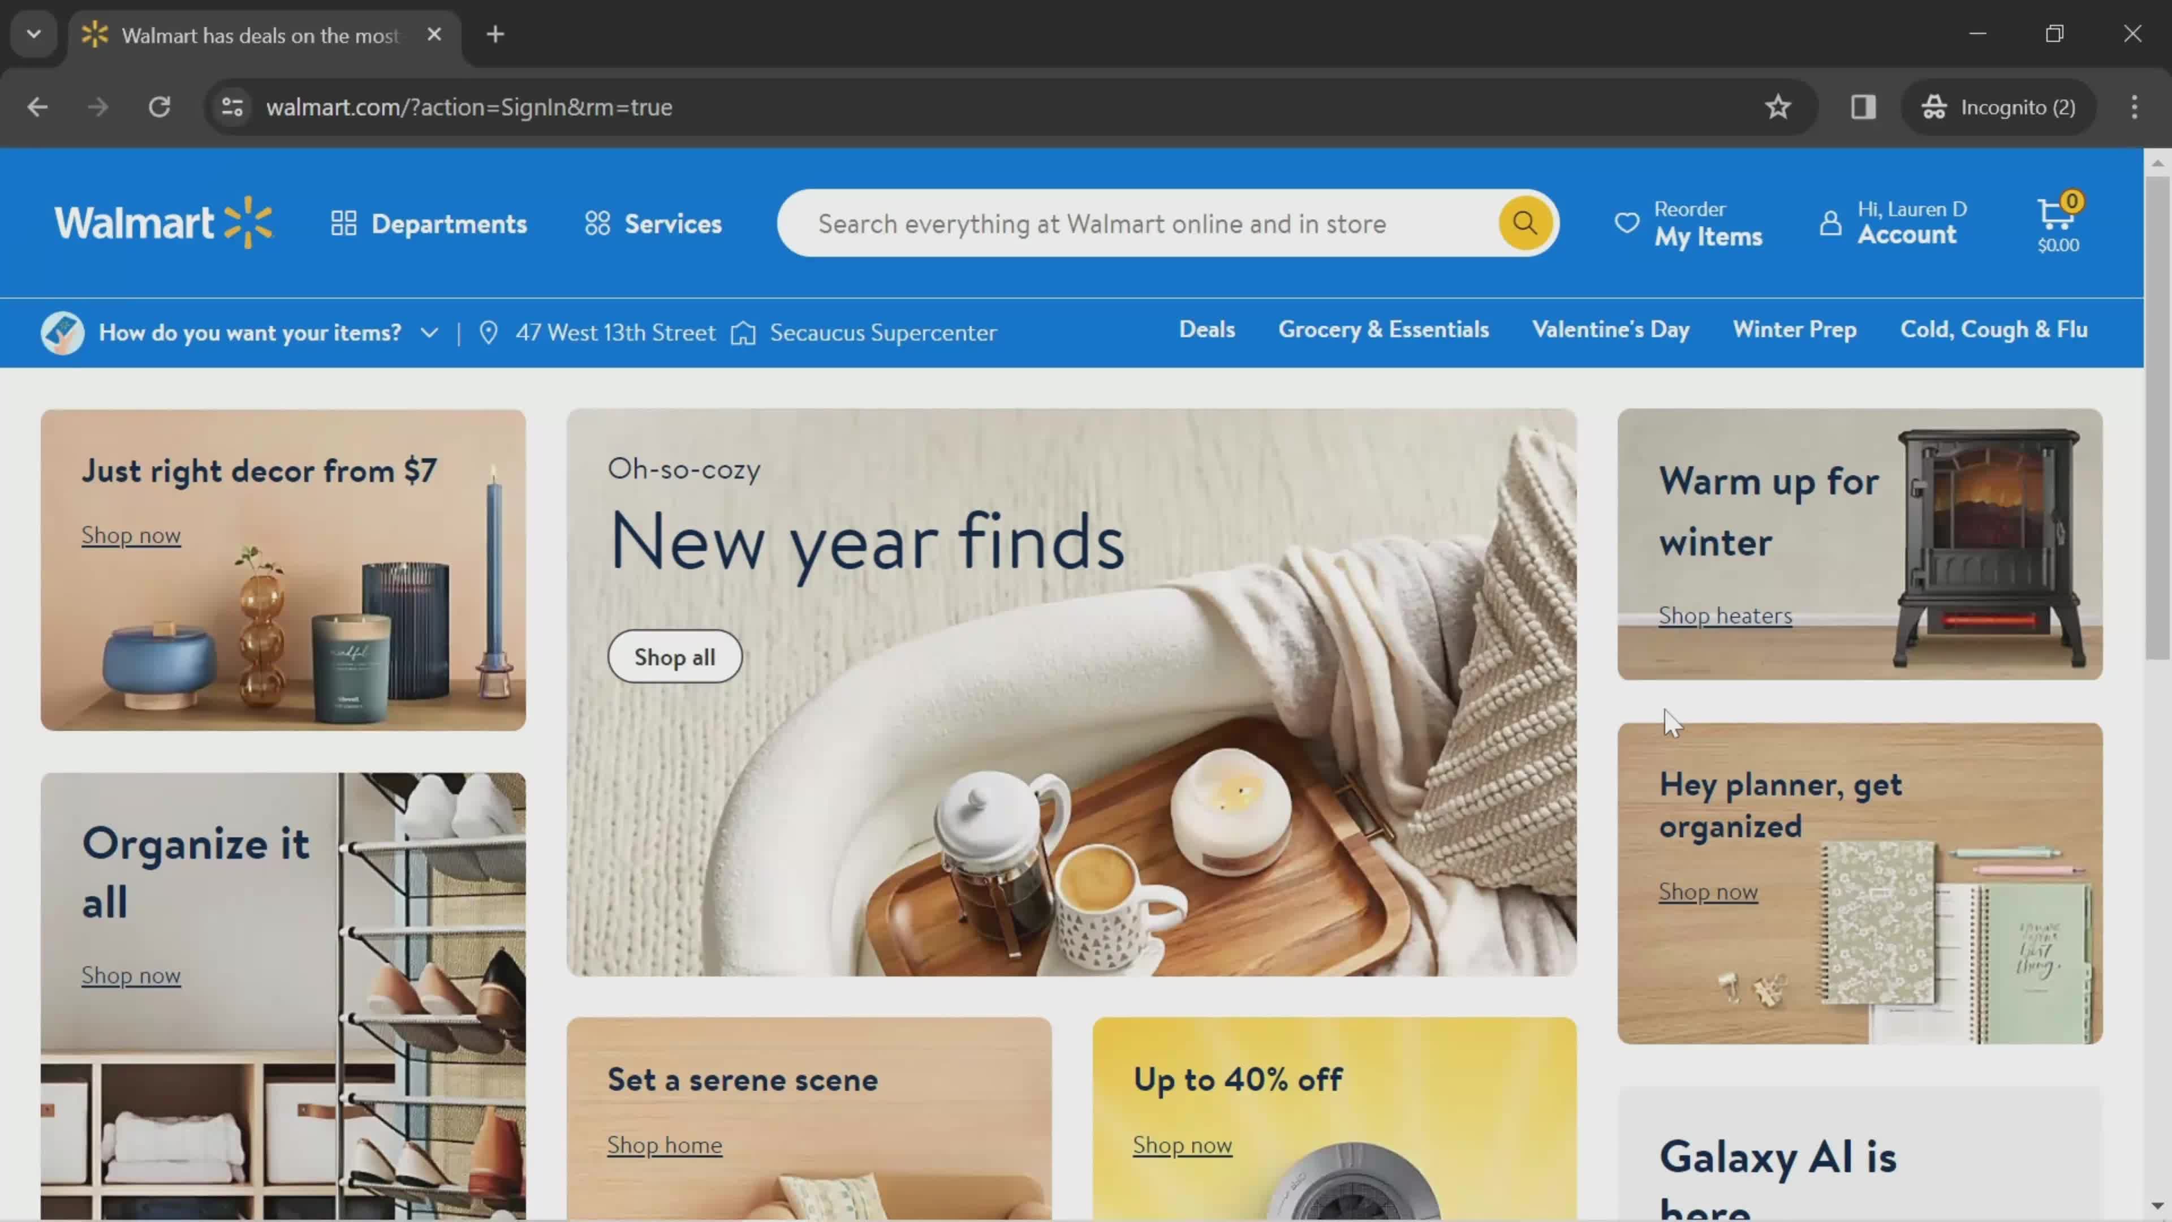Image resolution: width=2172 pixels, height=1222 pixels.
Task: Click the shoe rack organizer image
Action: coord(432,995)
